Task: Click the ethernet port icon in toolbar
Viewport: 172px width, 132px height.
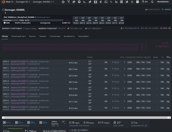Action: pos(95,2)
